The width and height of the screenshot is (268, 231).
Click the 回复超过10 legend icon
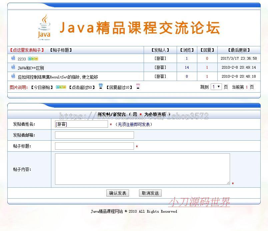pyautogui.click(x=138, y=87)
